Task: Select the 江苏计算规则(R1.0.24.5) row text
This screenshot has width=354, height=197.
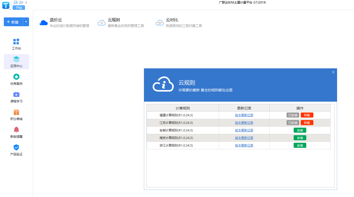Action: 176,123
